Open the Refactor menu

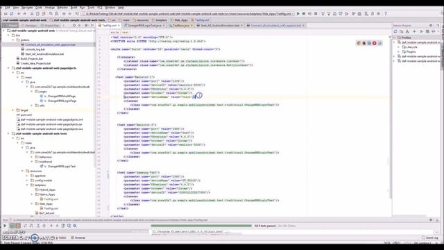coord(62,8)
